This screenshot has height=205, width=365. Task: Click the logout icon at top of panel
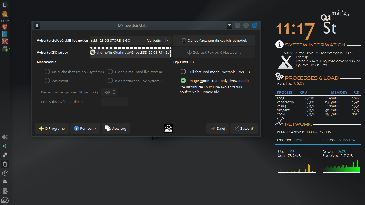5,5
